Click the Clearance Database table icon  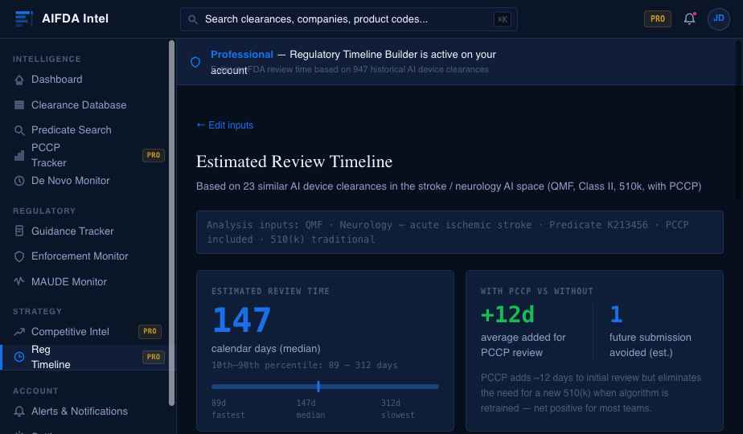coord(19,105)
